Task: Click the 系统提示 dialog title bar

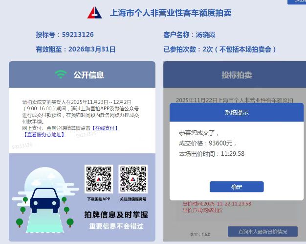Action: (237, 112)
